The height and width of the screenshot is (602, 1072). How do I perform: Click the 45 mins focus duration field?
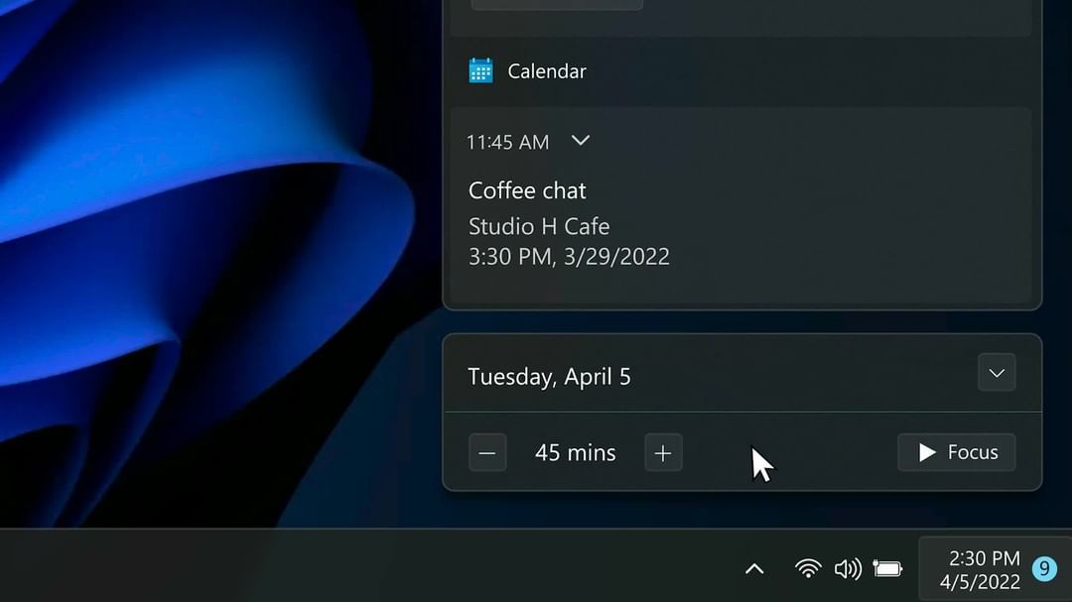pos(575,453)
